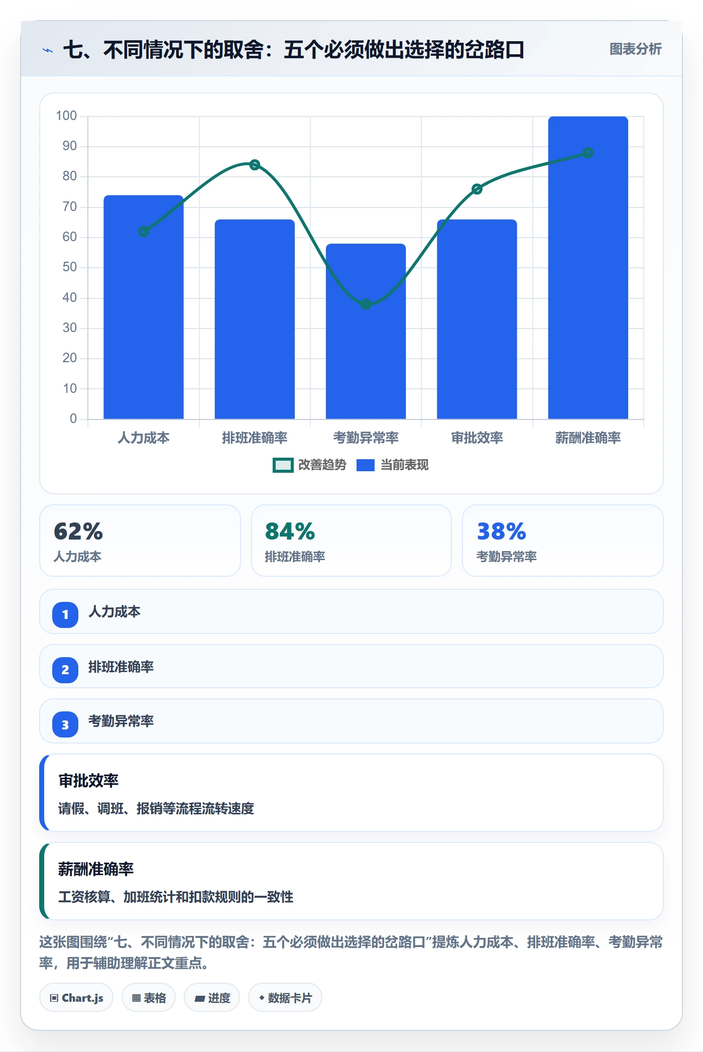Click the square icon in the Chart.js tag
703x1052 pixels.
(x=54, y=998)
